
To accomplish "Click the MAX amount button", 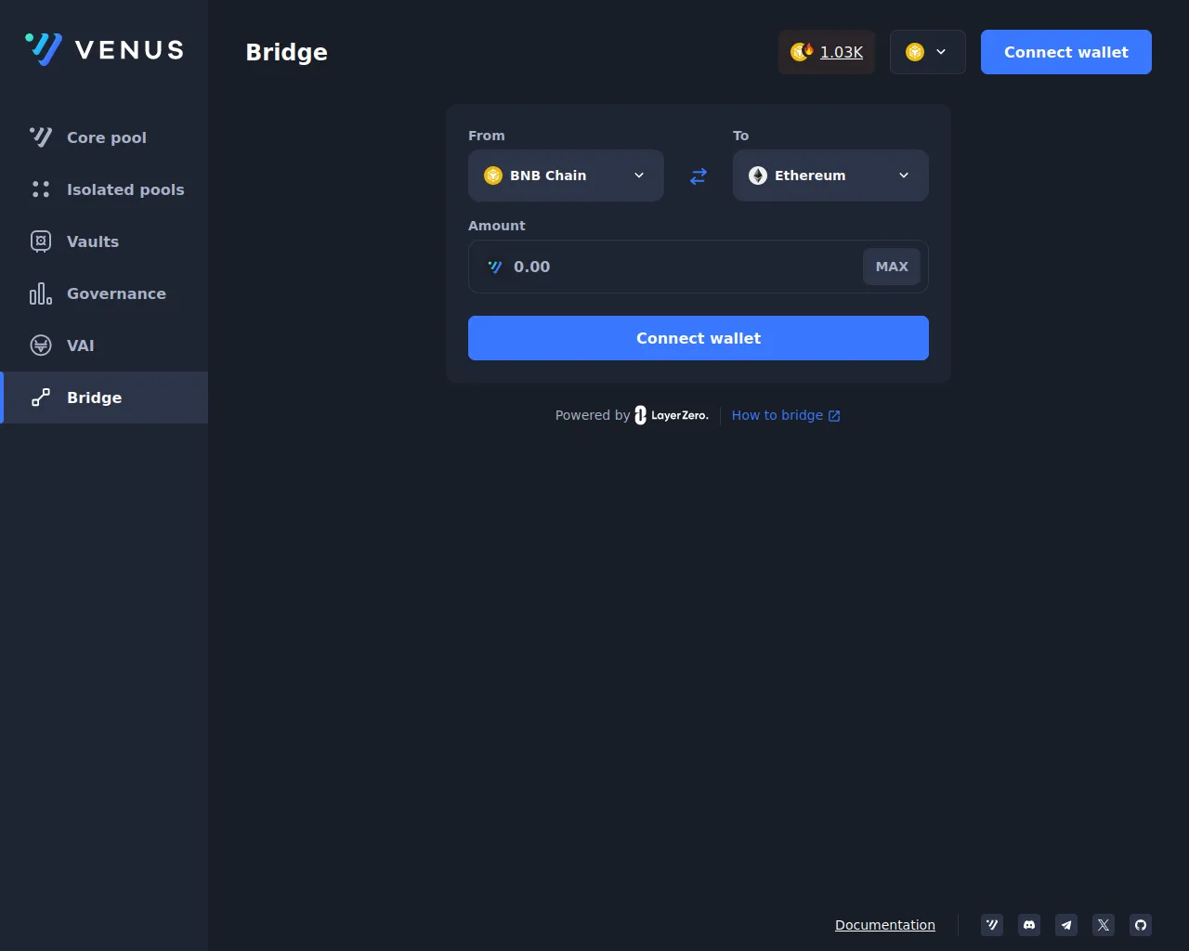I will [x=892, y=267].
